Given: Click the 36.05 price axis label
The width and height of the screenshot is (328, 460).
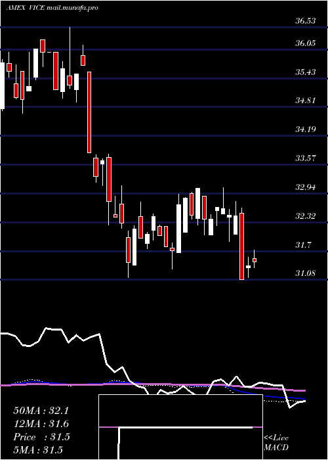Looking at the screenshot, I should (x=306, y=43).
